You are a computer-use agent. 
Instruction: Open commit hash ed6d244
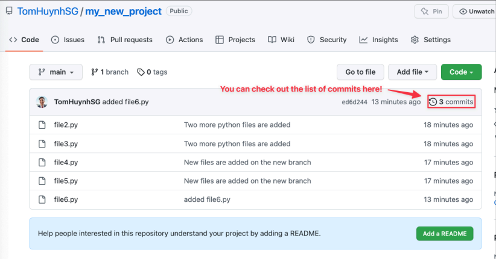click(x=354, y=102)
